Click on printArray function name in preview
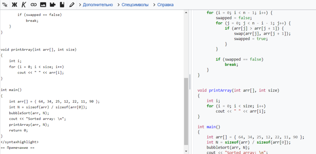 tap(220, 90)
